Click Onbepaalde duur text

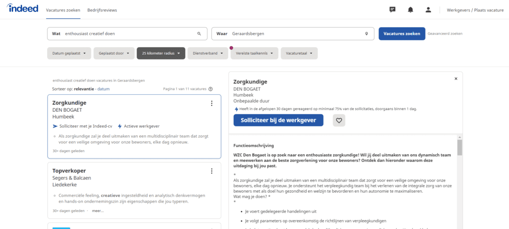pyautogui.click(x=251, y=101)
